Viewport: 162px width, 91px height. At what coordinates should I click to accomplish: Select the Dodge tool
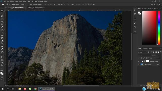2,49
